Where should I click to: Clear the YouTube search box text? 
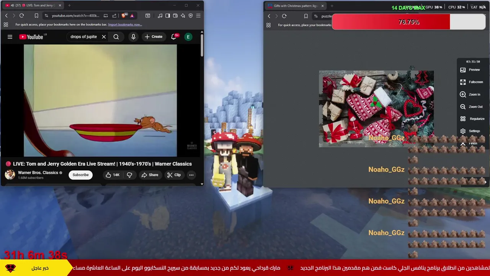click(104, 37)
